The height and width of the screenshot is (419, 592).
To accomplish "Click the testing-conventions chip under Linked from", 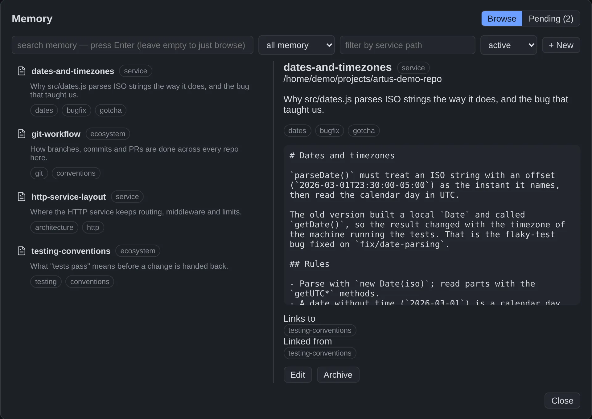I will point(320,353).
